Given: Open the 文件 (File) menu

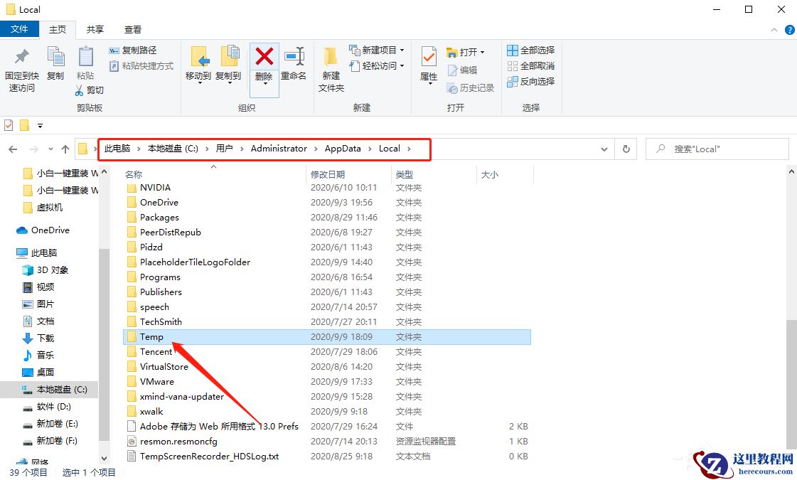Looking at the screenshot, I should click(x=20, y=29).
